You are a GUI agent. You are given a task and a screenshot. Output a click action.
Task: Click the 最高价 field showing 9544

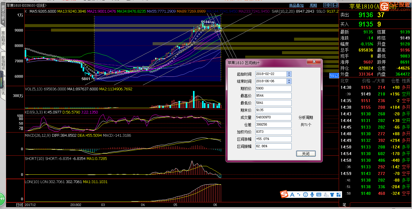(x=274, y=96)
